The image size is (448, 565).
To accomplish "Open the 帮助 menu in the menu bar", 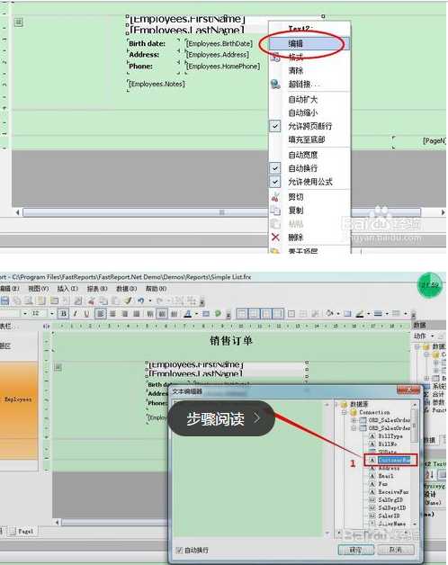I will coord(156,289).
